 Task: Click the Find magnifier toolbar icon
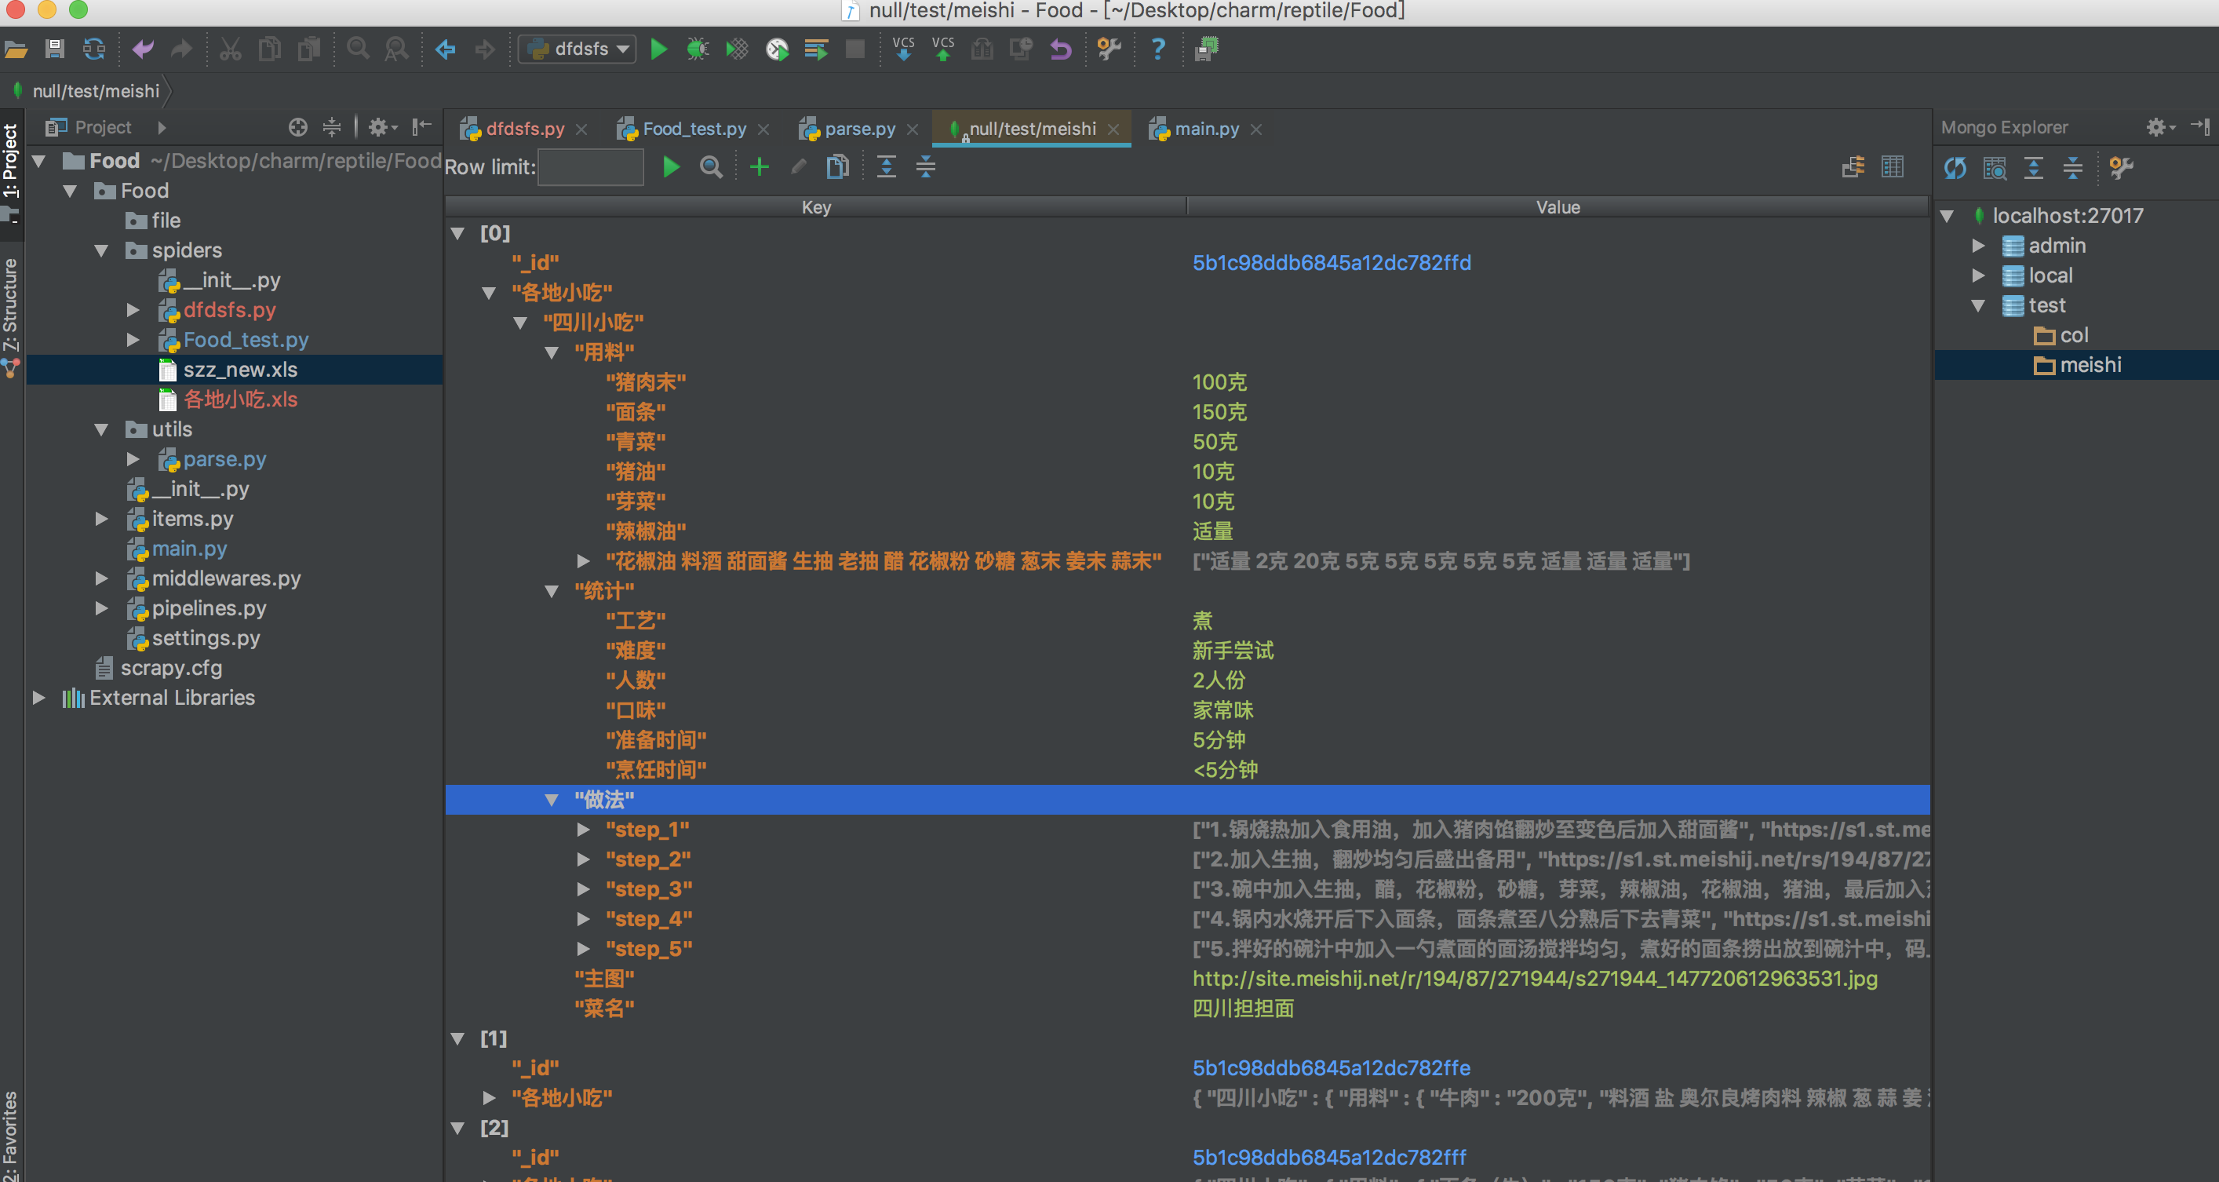click(358, 49)
